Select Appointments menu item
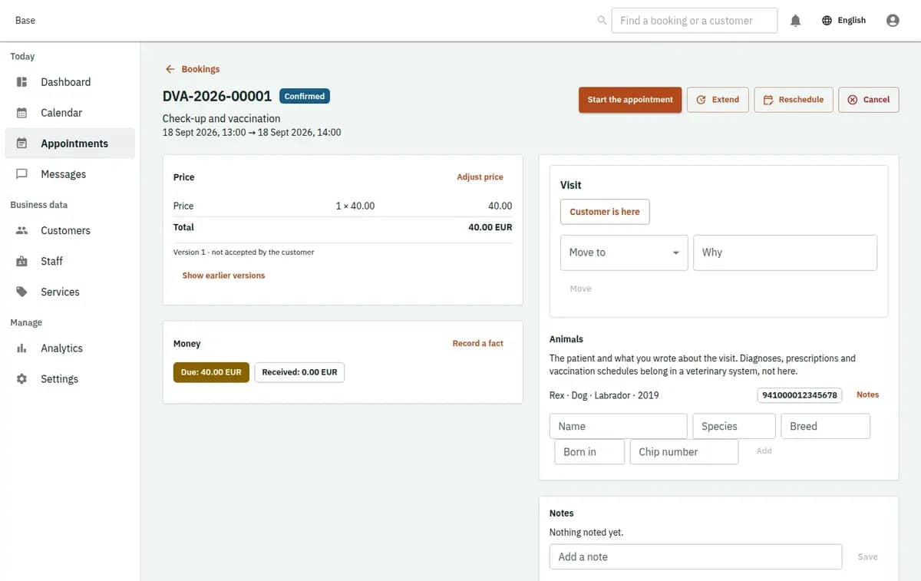The image size is (921, 581). coord(70,144)
